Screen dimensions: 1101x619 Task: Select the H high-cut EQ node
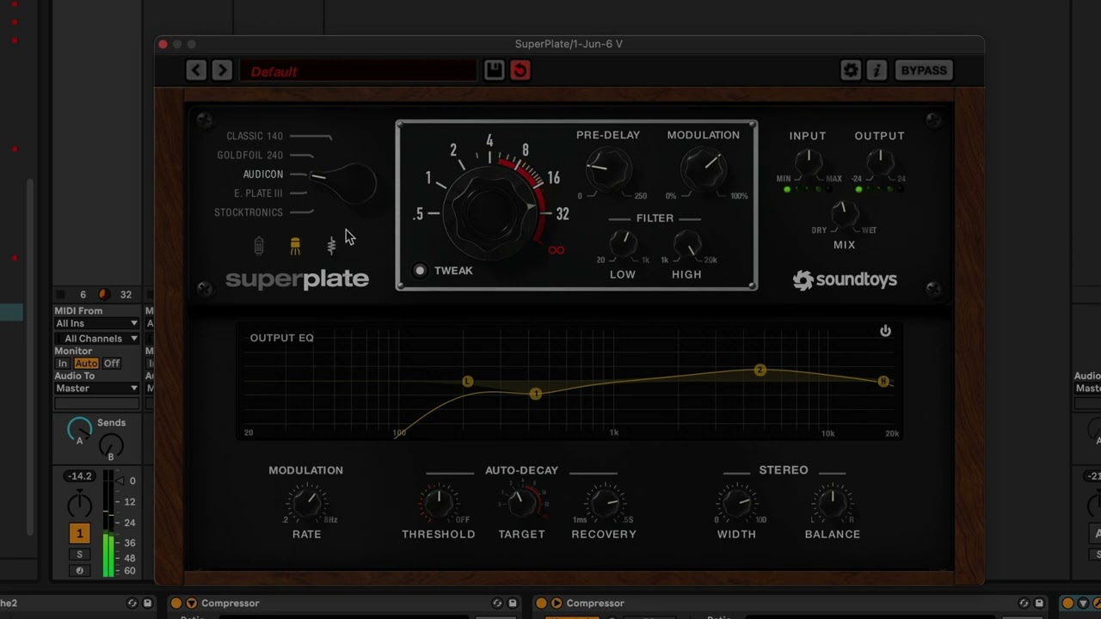click(x=883, y=381)
